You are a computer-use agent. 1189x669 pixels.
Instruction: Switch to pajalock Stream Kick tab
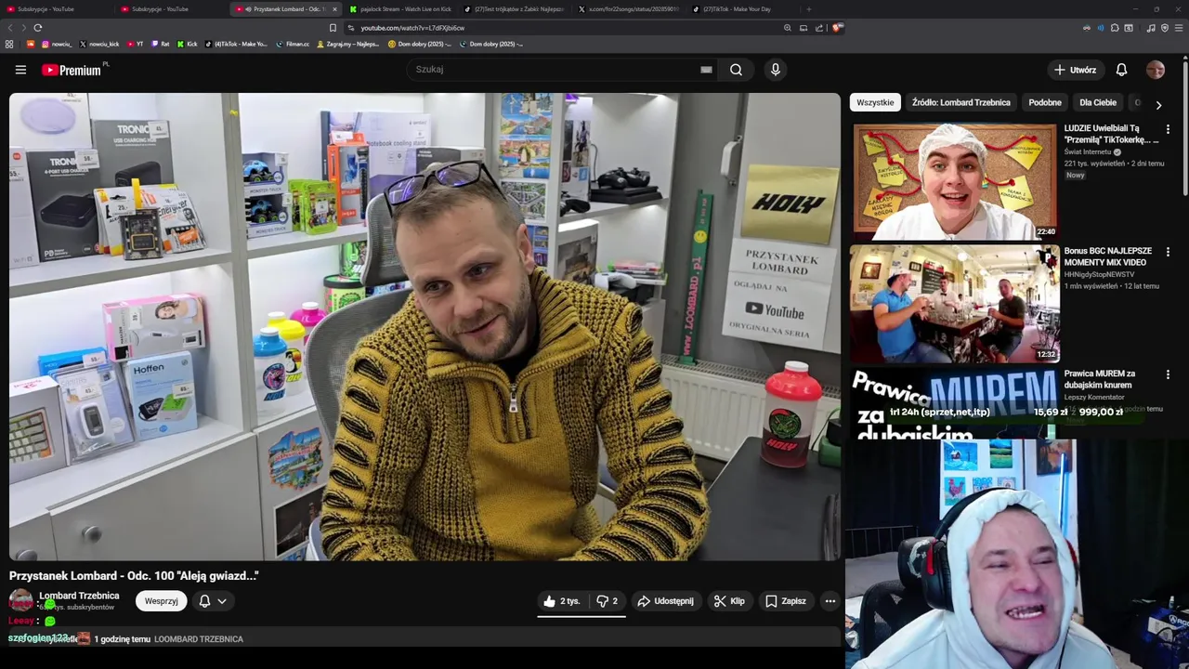tap(400, 9)
